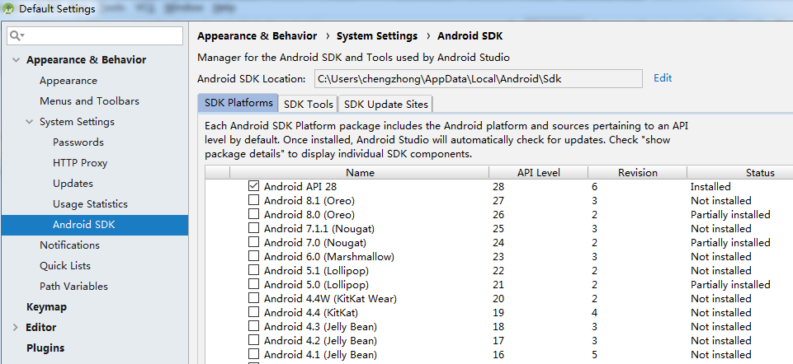Check the Android 8.1 (Oreo) checkbox
Image resolution: width=793 pixels, height=364 pixels.
tap(254, 200)
